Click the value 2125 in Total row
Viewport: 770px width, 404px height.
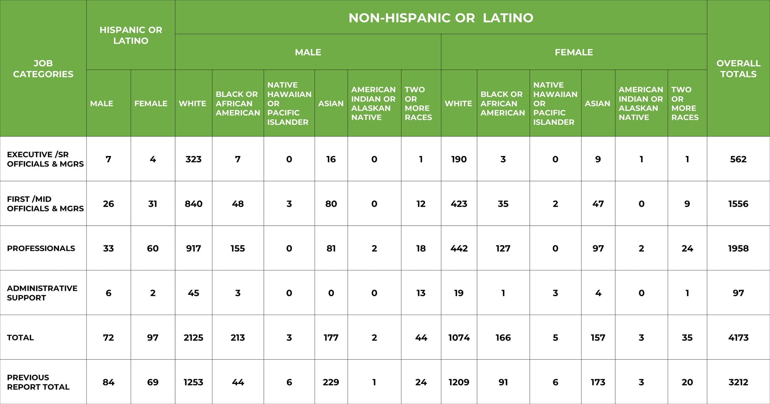[193, 337]
